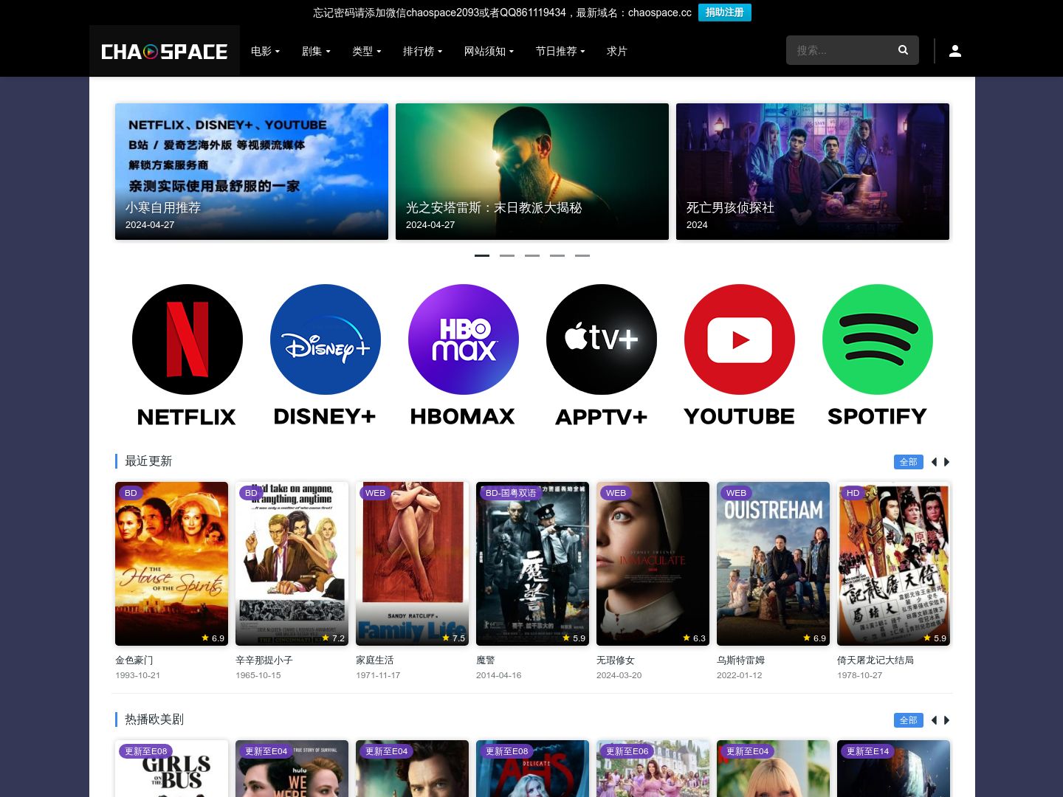Open 辛辛那提小子 movie poster
1063x797 pixels.
coord(292,564)
